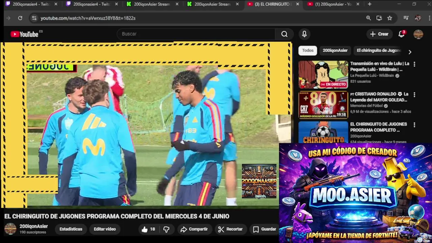Click the 'Recortar' clip button
Screen dimensions: 432x243
point(231,229)
